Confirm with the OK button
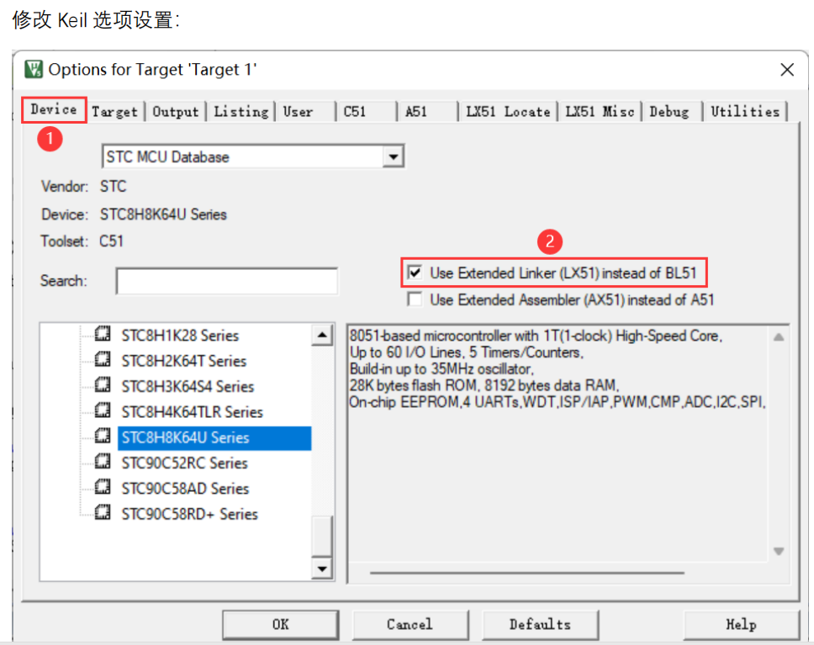 (x=281, y=625)
